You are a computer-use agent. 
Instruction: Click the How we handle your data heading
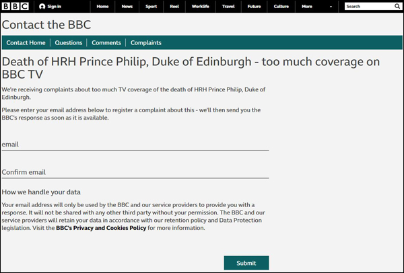click(x=41, y=192)
